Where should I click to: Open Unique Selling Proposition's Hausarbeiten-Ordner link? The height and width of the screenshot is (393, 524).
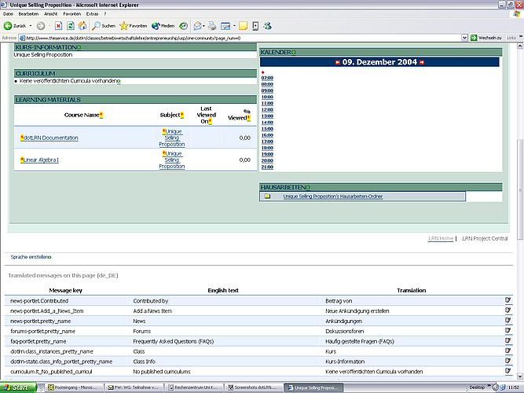tap(333, 196)
